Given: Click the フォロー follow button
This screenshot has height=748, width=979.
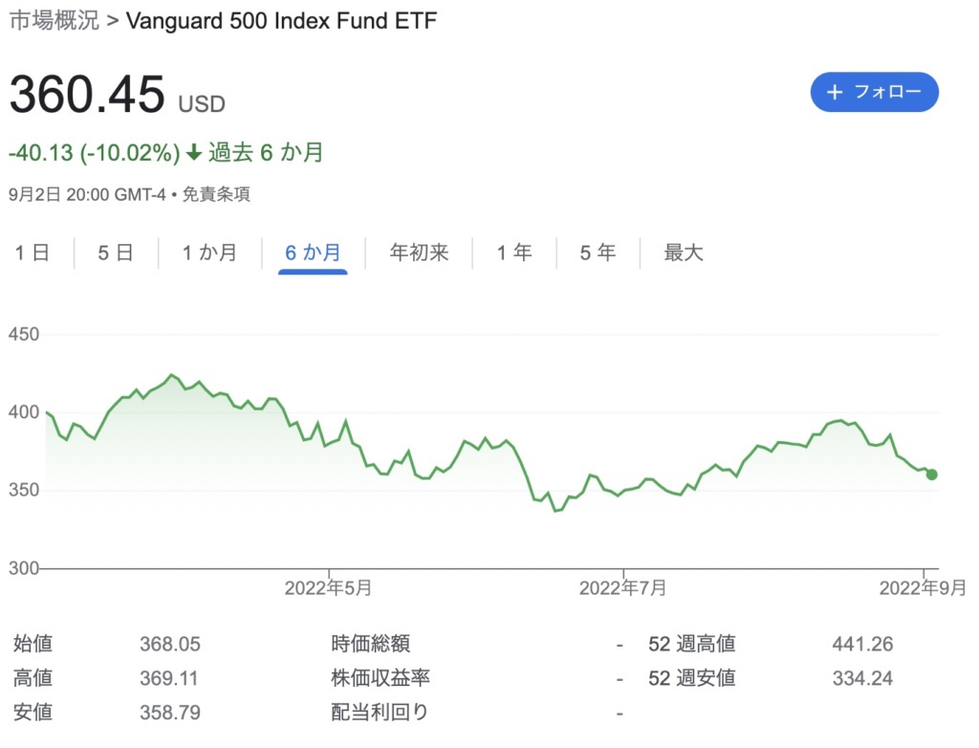Looking at the screenshot, I should 874,92.
